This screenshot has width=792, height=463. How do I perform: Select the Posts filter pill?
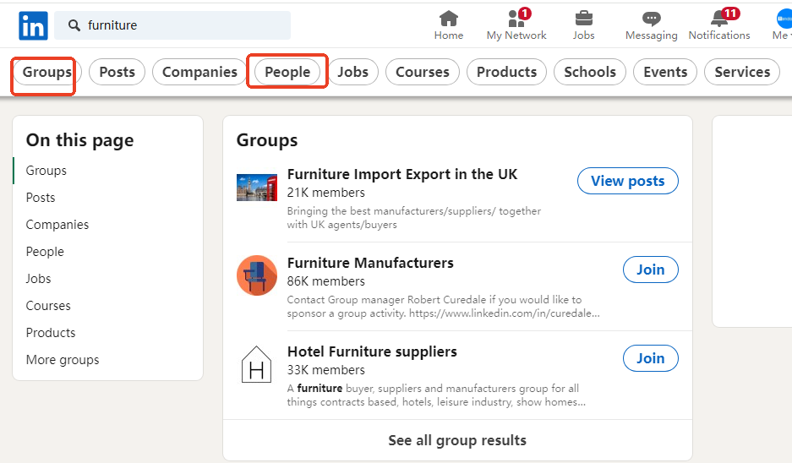[x=117, y=72]
